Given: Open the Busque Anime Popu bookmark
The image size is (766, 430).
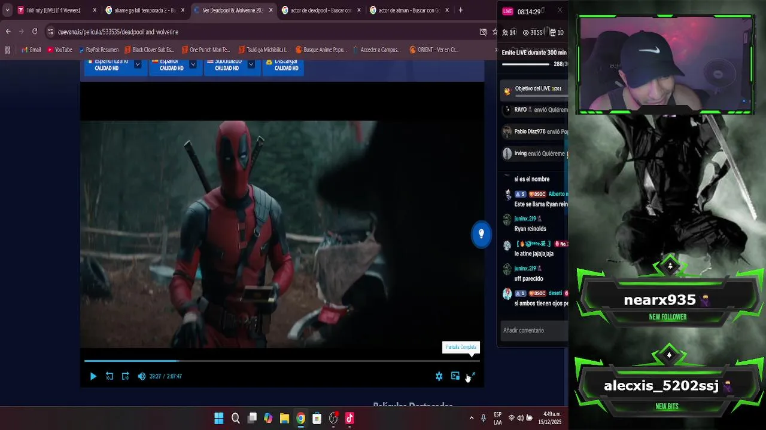Looking at the screenshot, I should [x=321, y=50].
